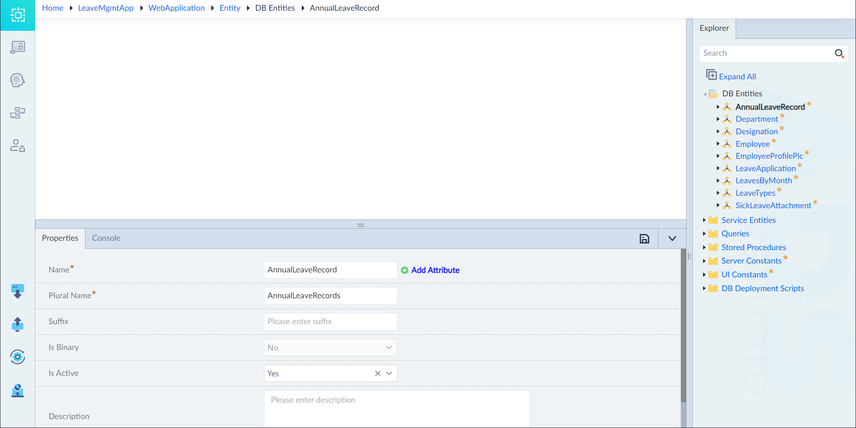This screenshot has width=856, height=428.
Task: Select the Properties tab
Action: tap(60, 238)
